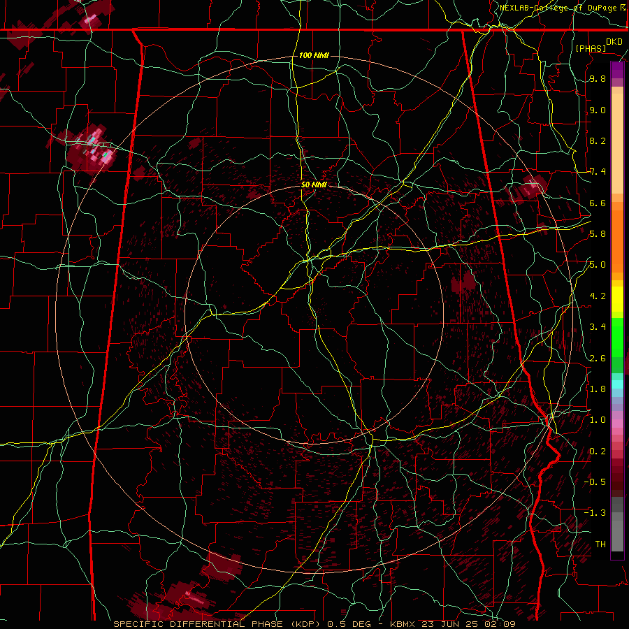Select the 3.4 legend value
Screen dimensions: 629x629
[x=598, y=327]
